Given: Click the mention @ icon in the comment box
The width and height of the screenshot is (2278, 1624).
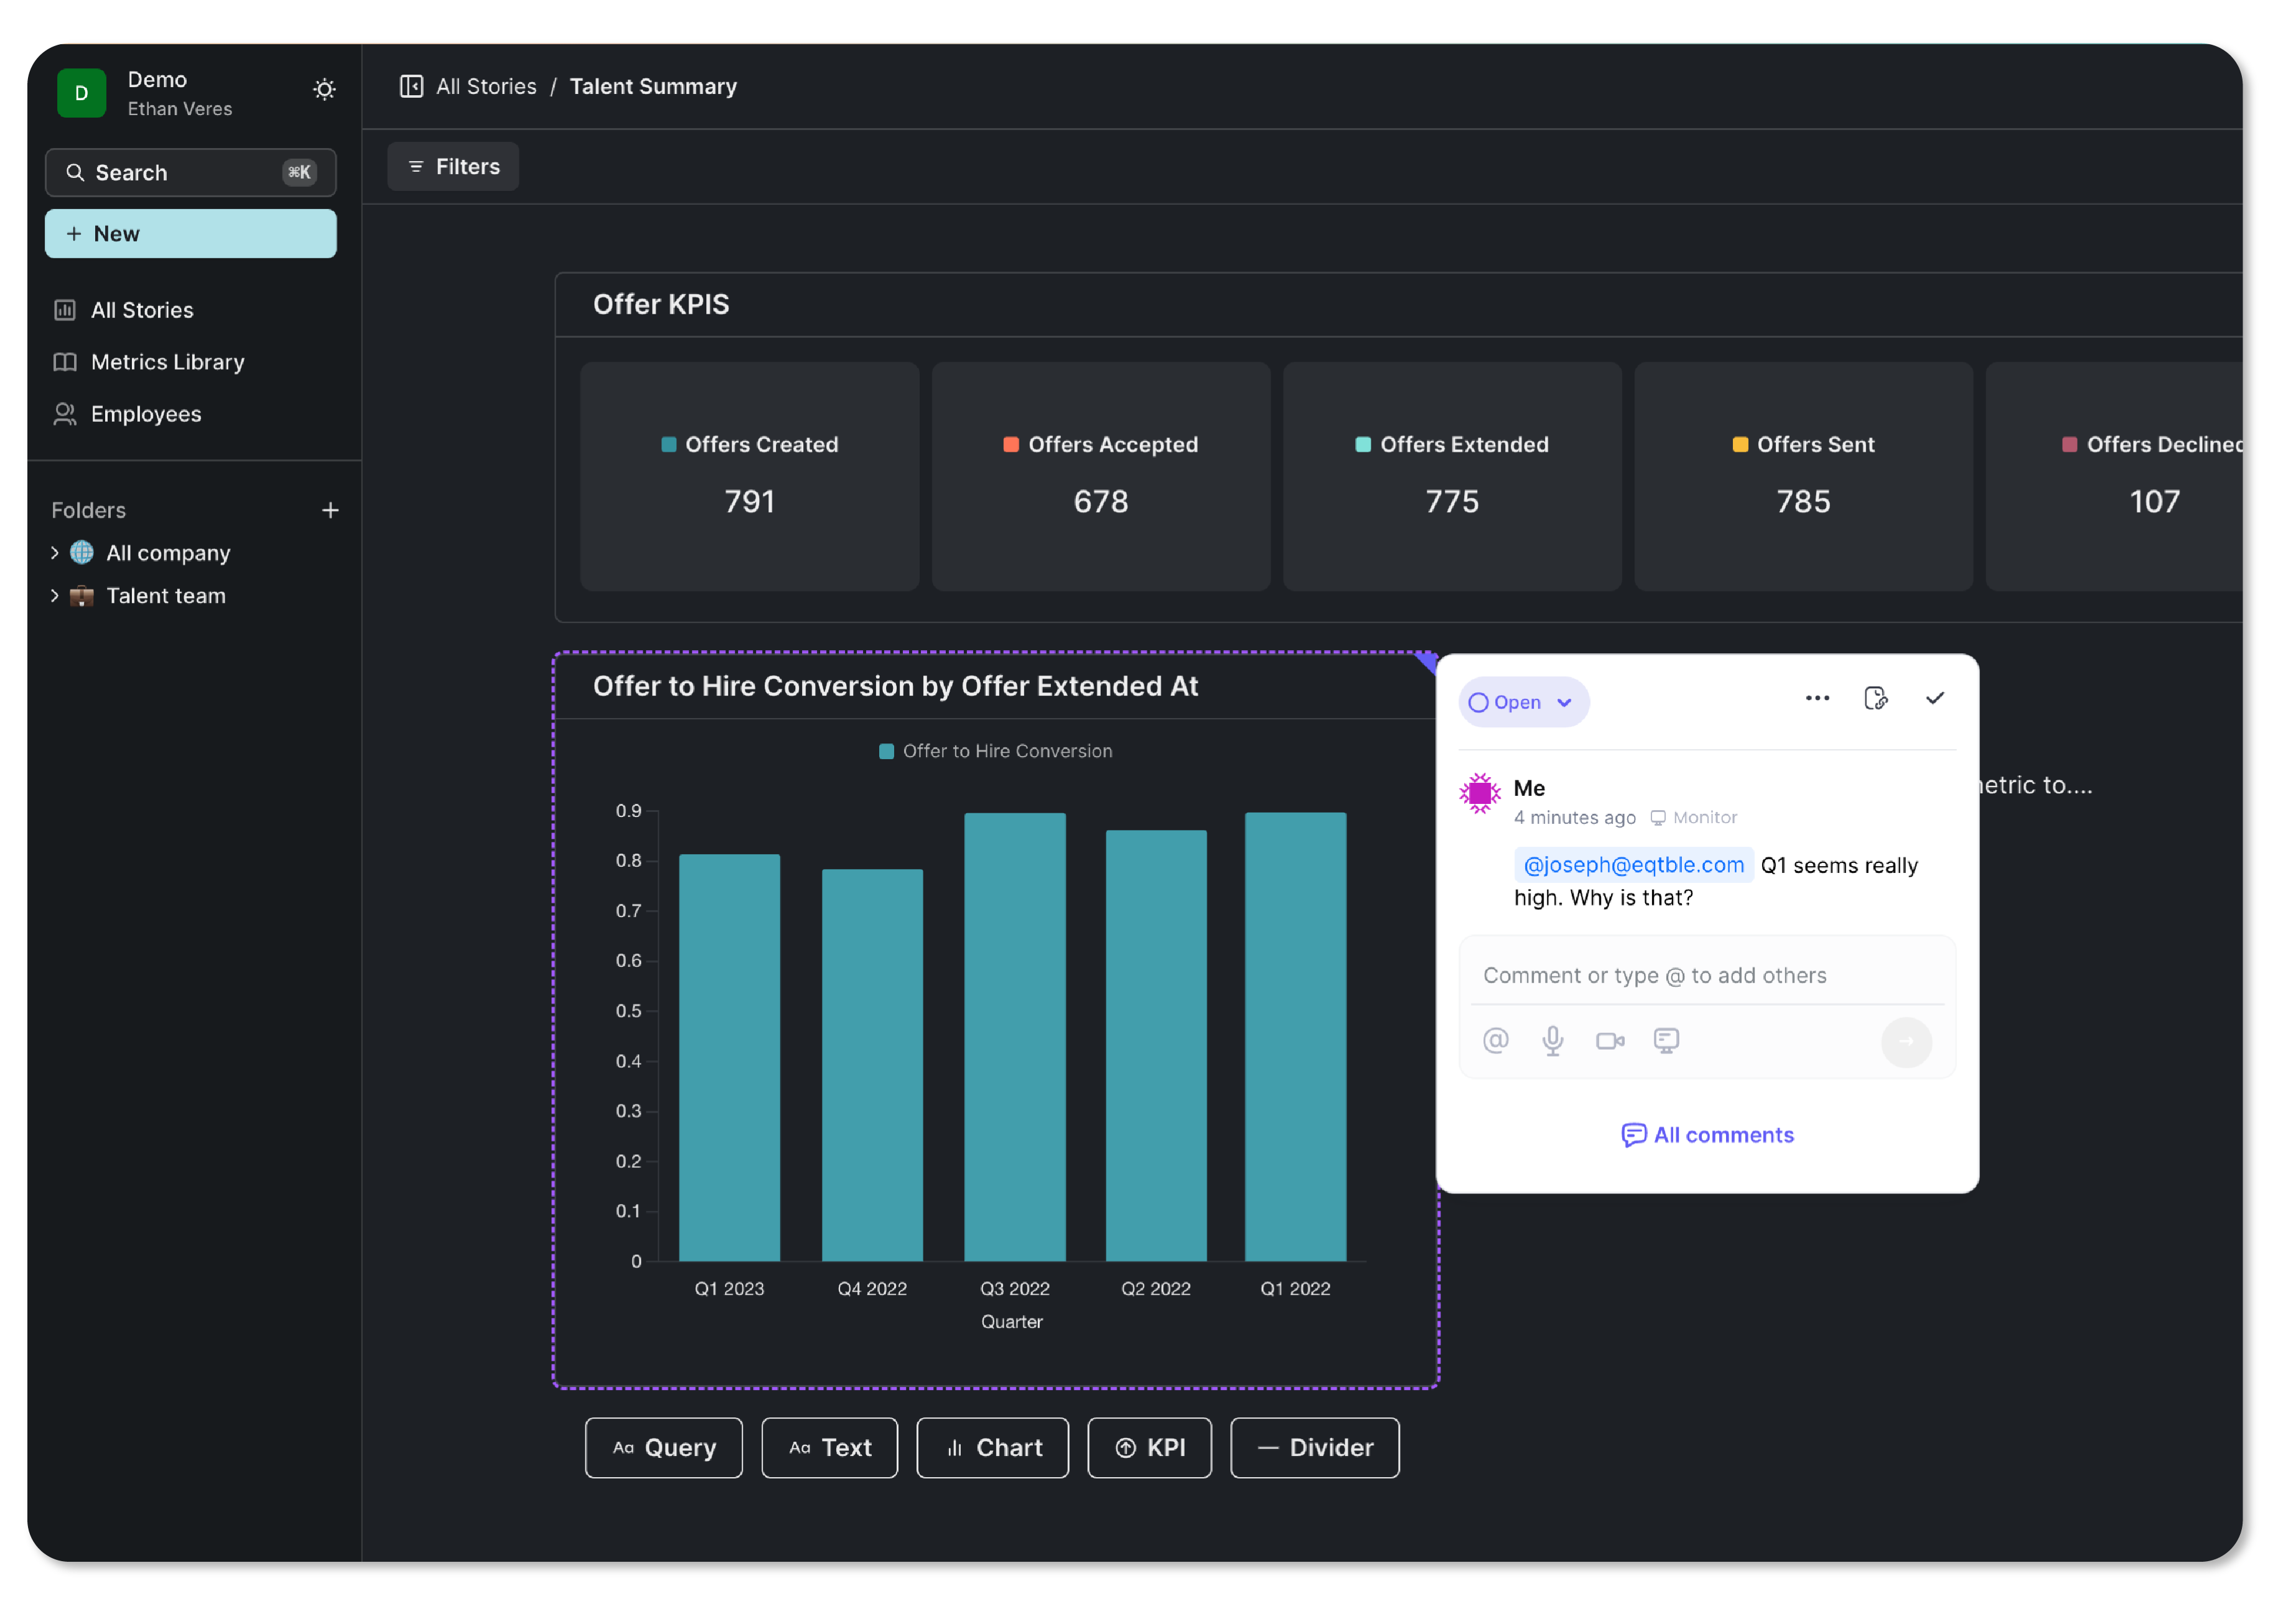Looking at the screenshot, I should point(1495,1041).
